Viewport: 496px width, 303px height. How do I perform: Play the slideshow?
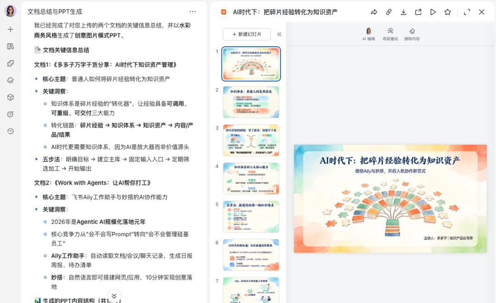pyautogui.click(x=433, y=12)
